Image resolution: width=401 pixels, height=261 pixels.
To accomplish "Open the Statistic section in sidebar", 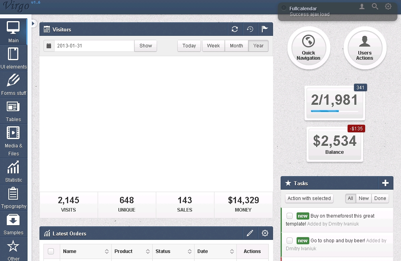I will [14, 171].
